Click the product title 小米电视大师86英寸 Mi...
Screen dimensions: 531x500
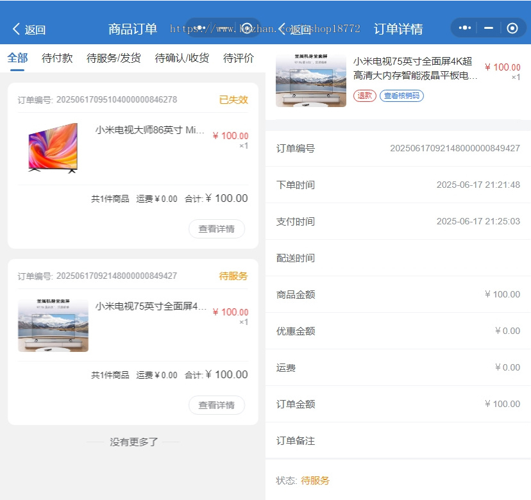coord(149,130)
